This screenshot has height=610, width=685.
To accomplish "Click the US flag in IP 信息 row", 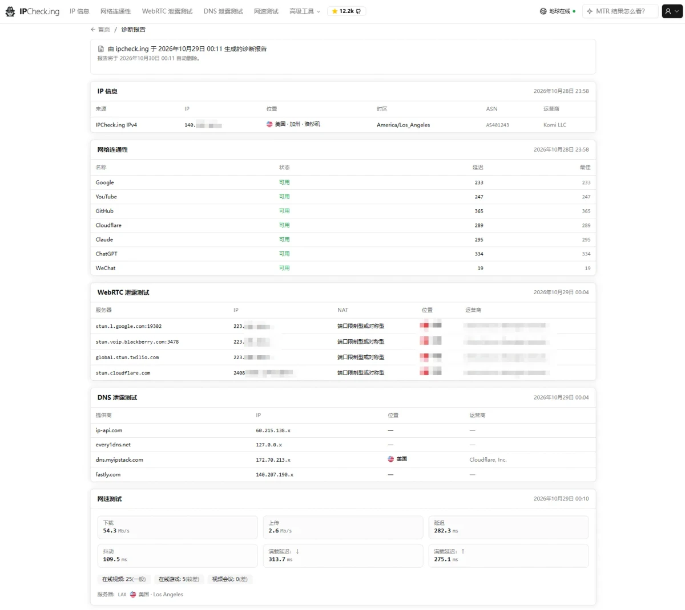I will click(x=269, y=124).
